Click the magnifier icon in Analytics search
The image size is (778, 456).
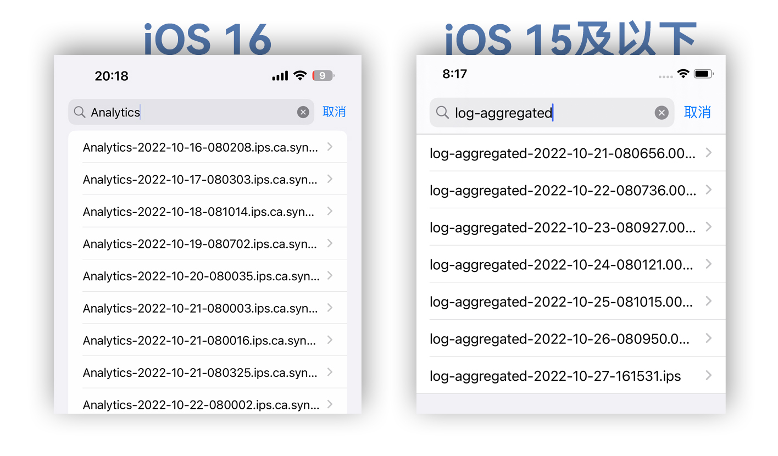[80, 112]
